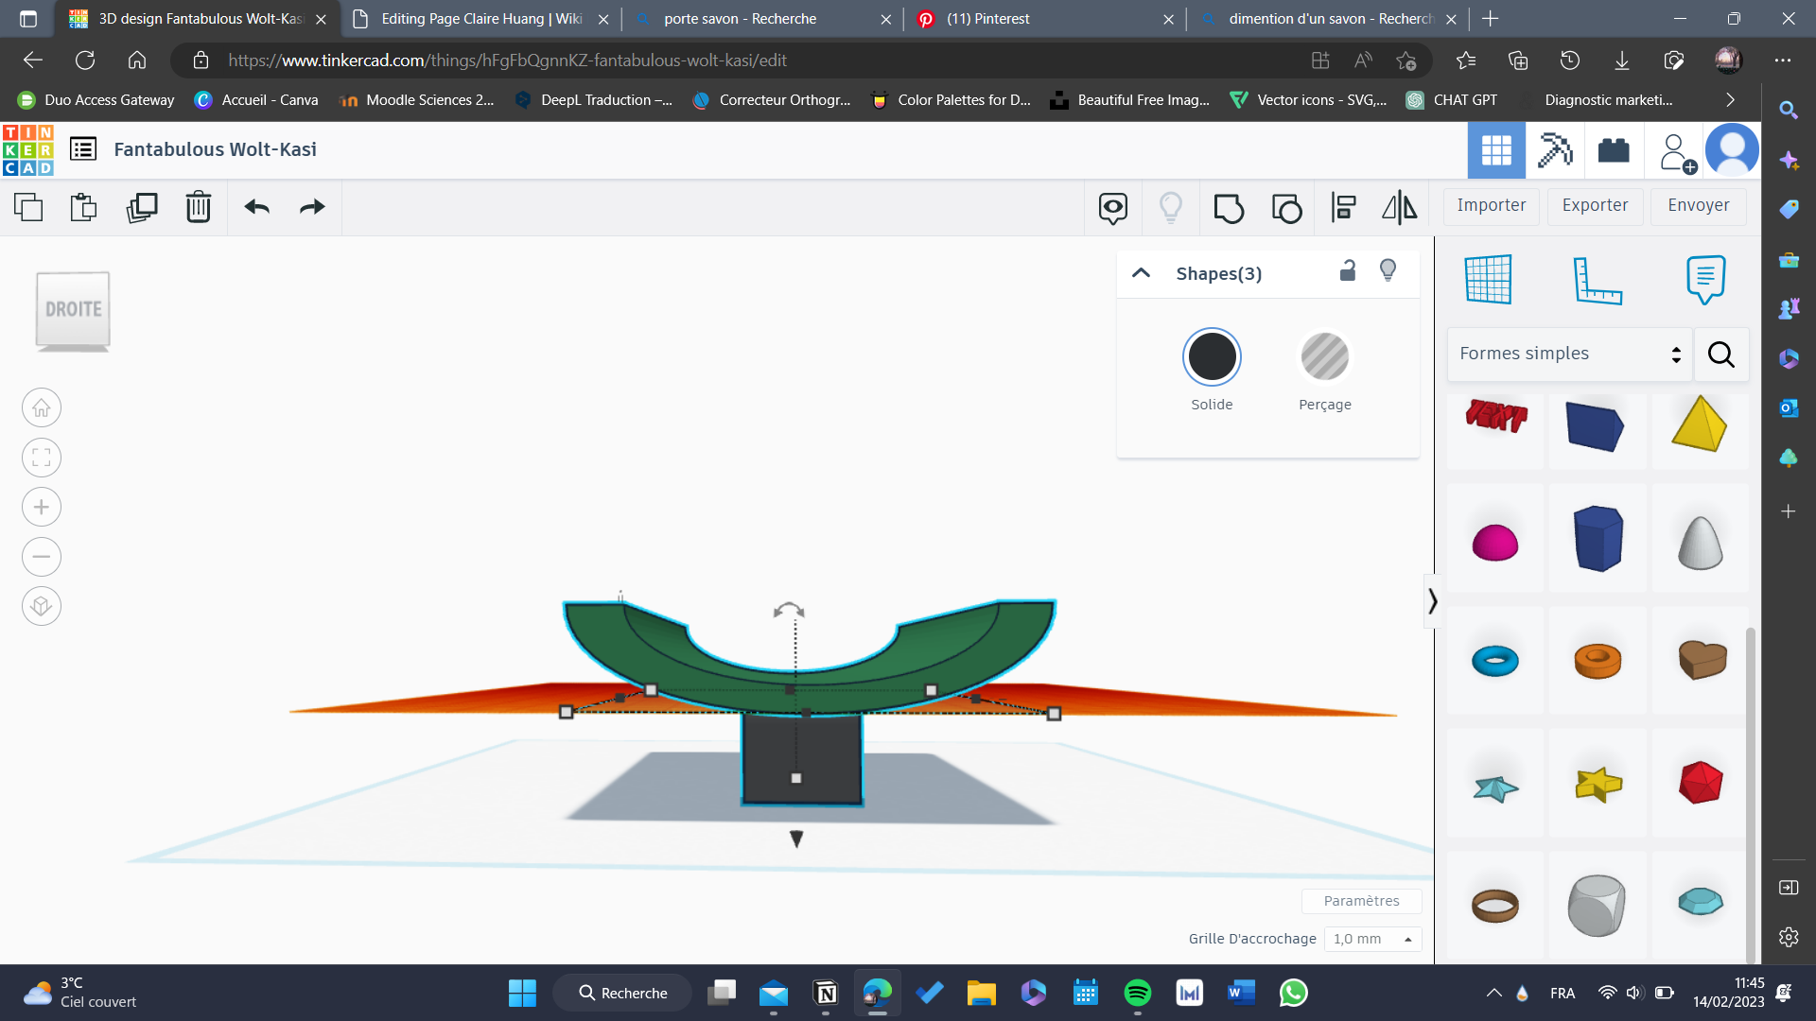This screenshot has height=1021, width=1816.
Task: Undo the last action
Action: [257, 207]
